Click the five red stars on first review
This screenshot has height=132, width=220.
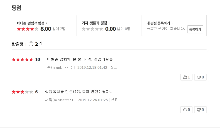pos(23,59)
